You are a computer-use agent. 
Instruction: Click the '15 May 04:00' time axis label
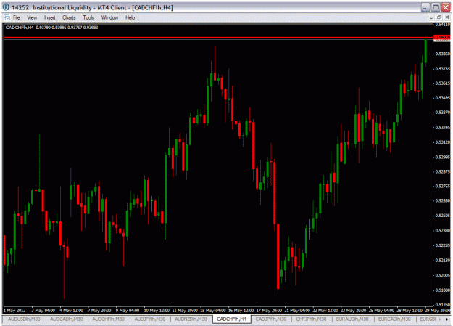(x=213, y=310)
